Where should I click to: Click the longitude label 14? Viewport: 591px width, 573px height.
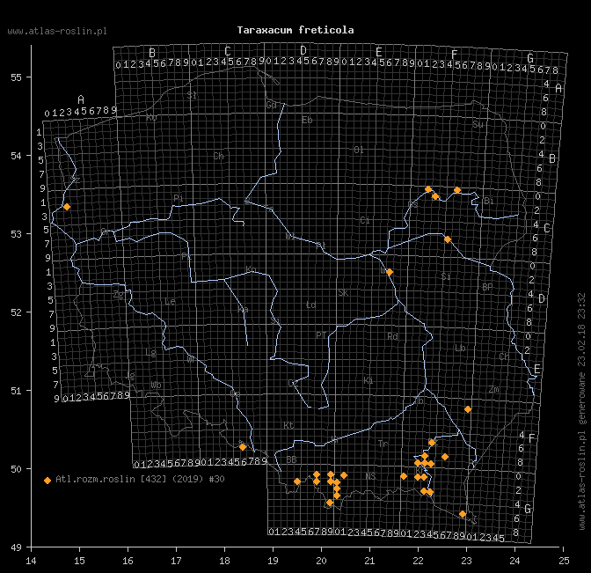[31, 561]
